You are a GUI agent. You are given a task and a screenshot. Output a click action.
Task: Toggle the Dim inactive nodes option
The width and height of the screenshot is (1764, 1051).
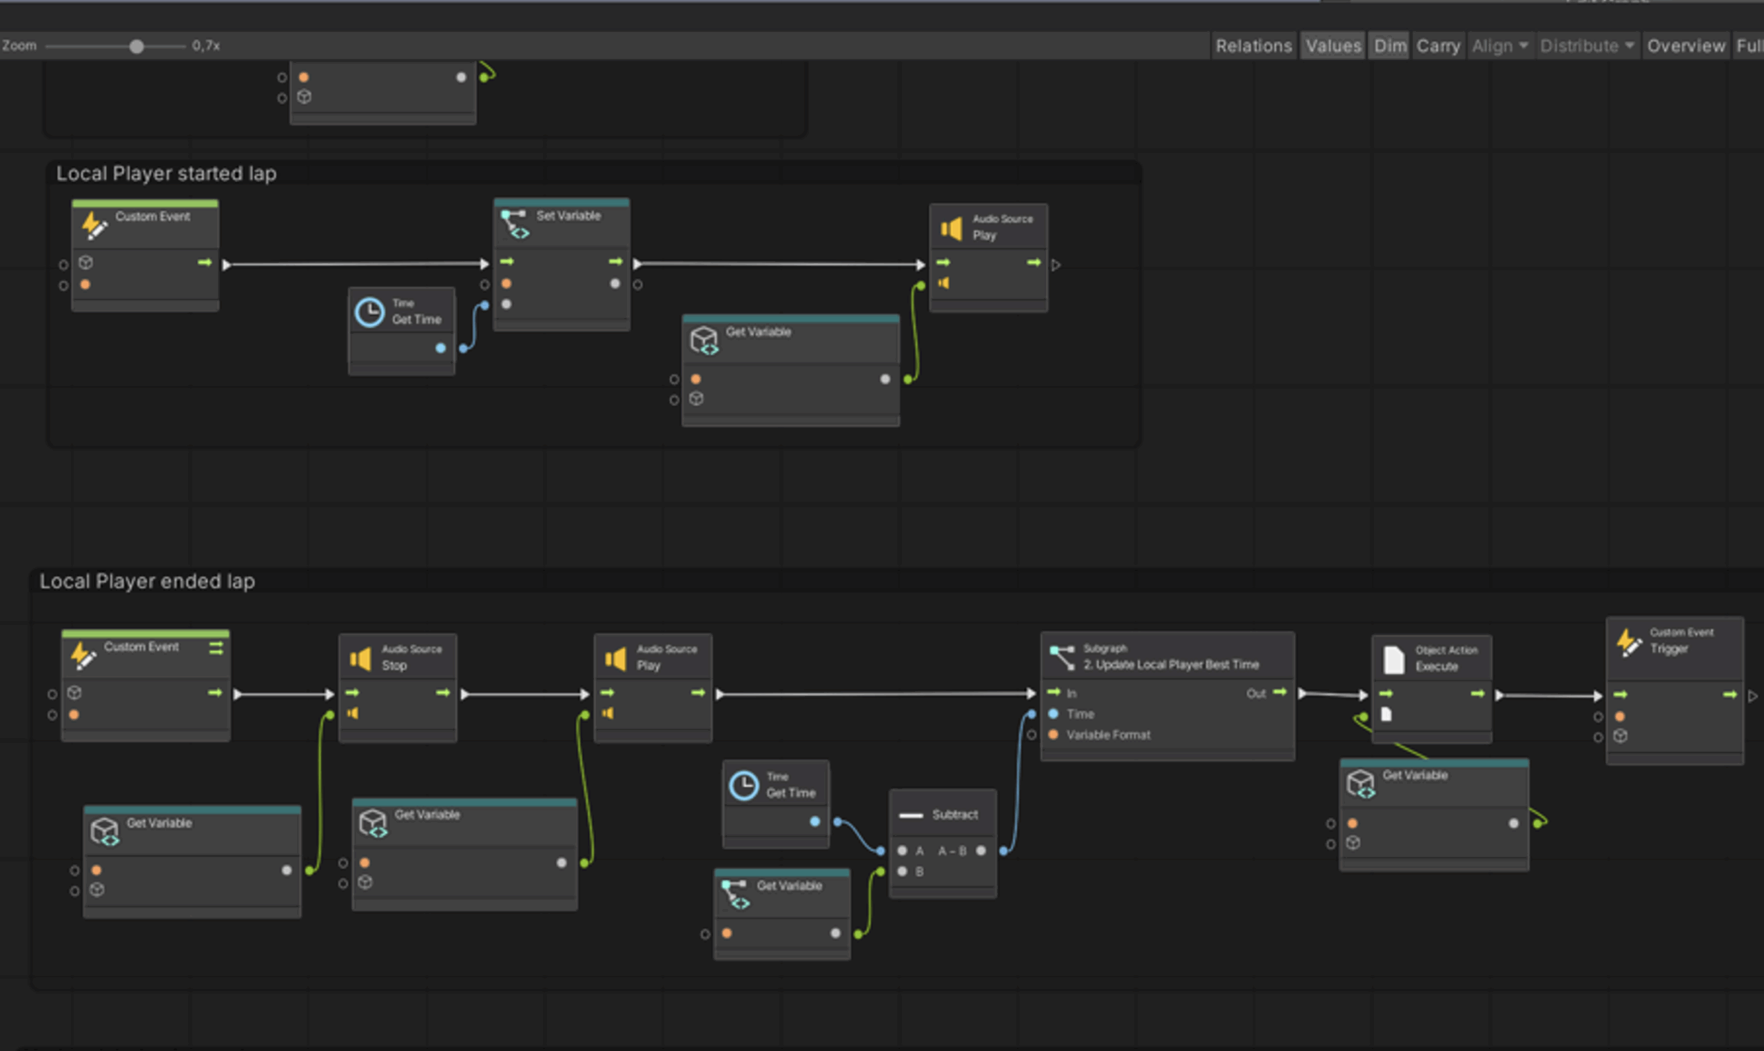(1390, 46)
